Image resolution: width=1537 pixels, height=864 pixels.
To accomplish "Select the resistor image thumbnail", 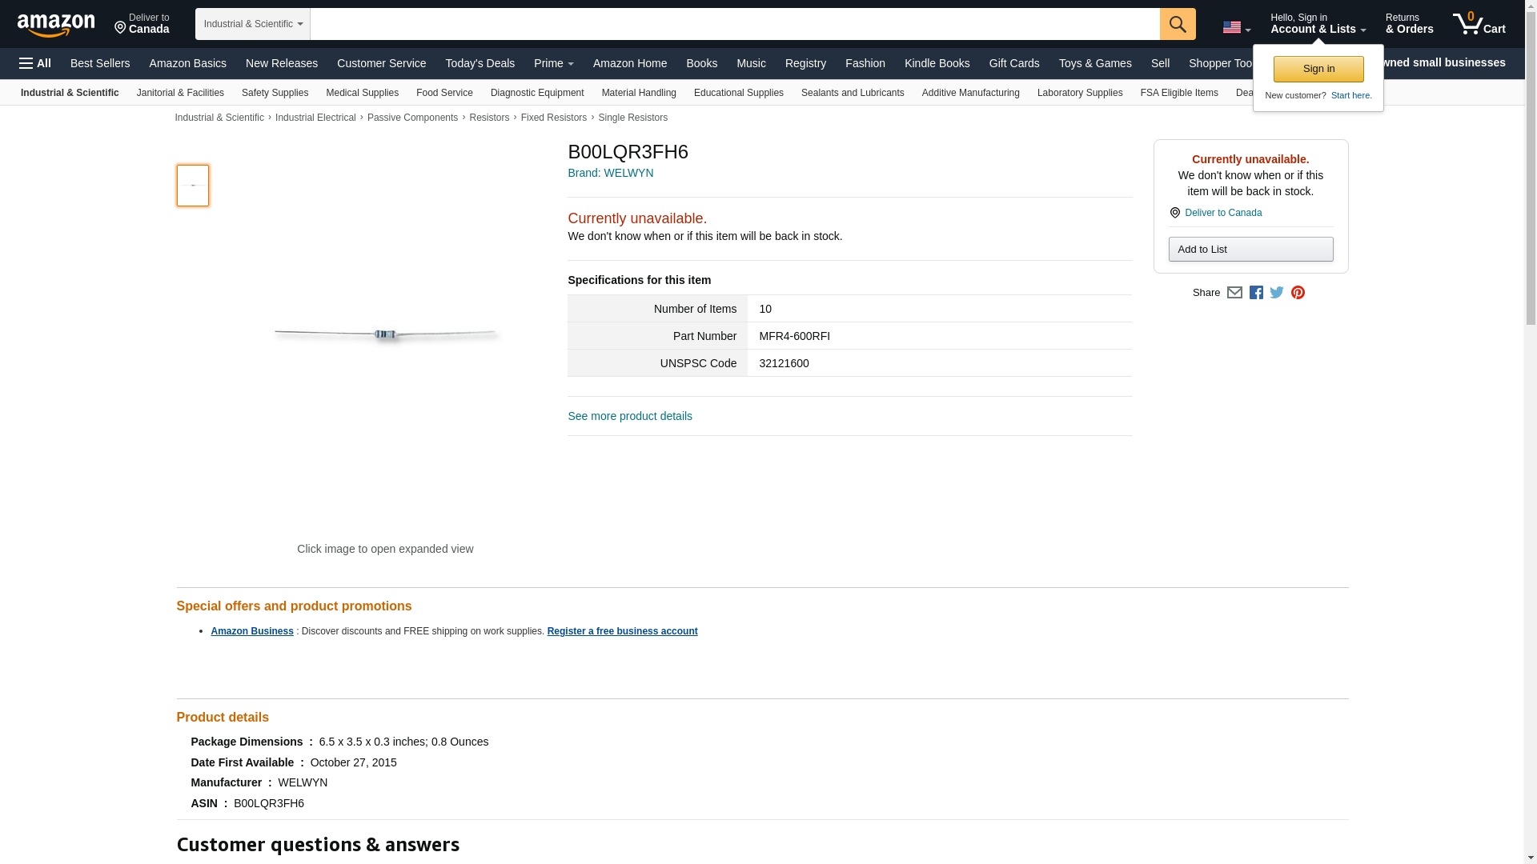I will click(x=192, y=186).
